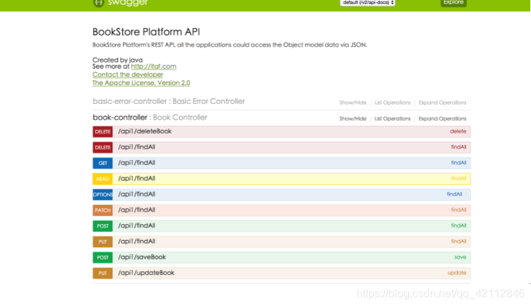
Task: Click List Operations for basic-error-controller
Action: click(392, 102)
